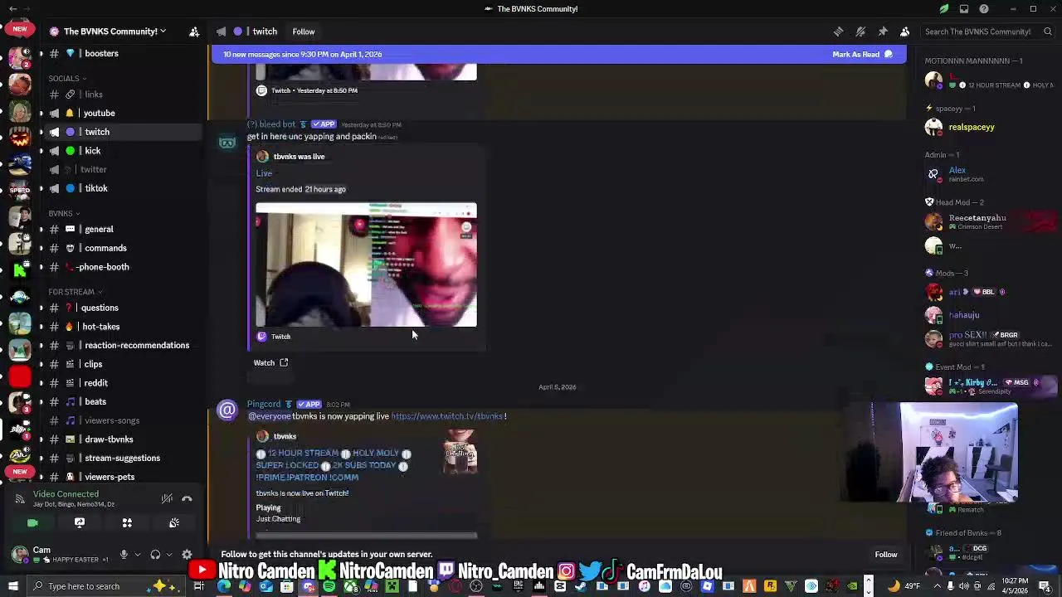The height and width of the screenshot is (597, 1062).
Task: Open voice connection status signal icon
Action: (20, 498)
